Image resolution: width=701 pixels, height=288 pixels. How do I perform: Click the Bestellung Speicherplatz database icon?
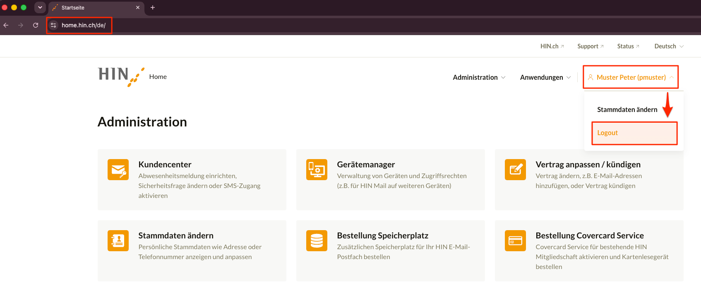pos(317,240)
